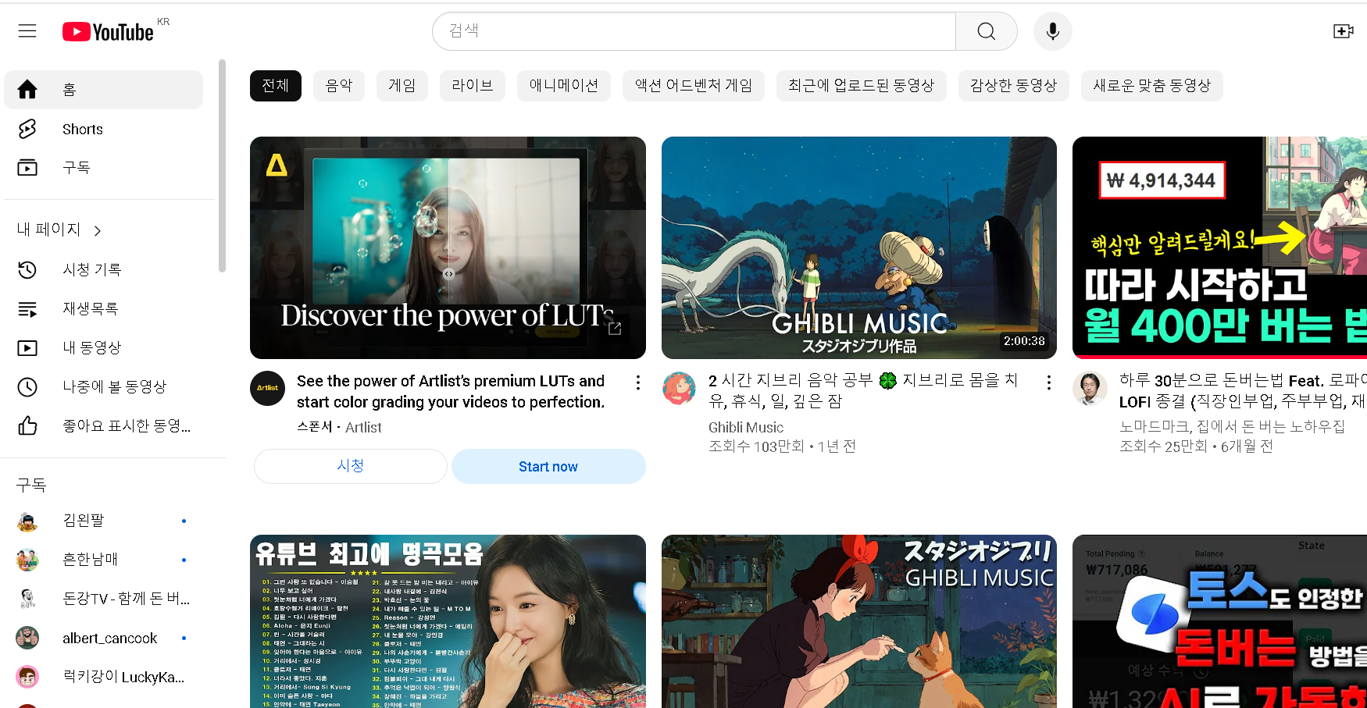Open the Artlist sponsor link text
1367x708 pixels.
pyautogui.click(x=363, y=427)
